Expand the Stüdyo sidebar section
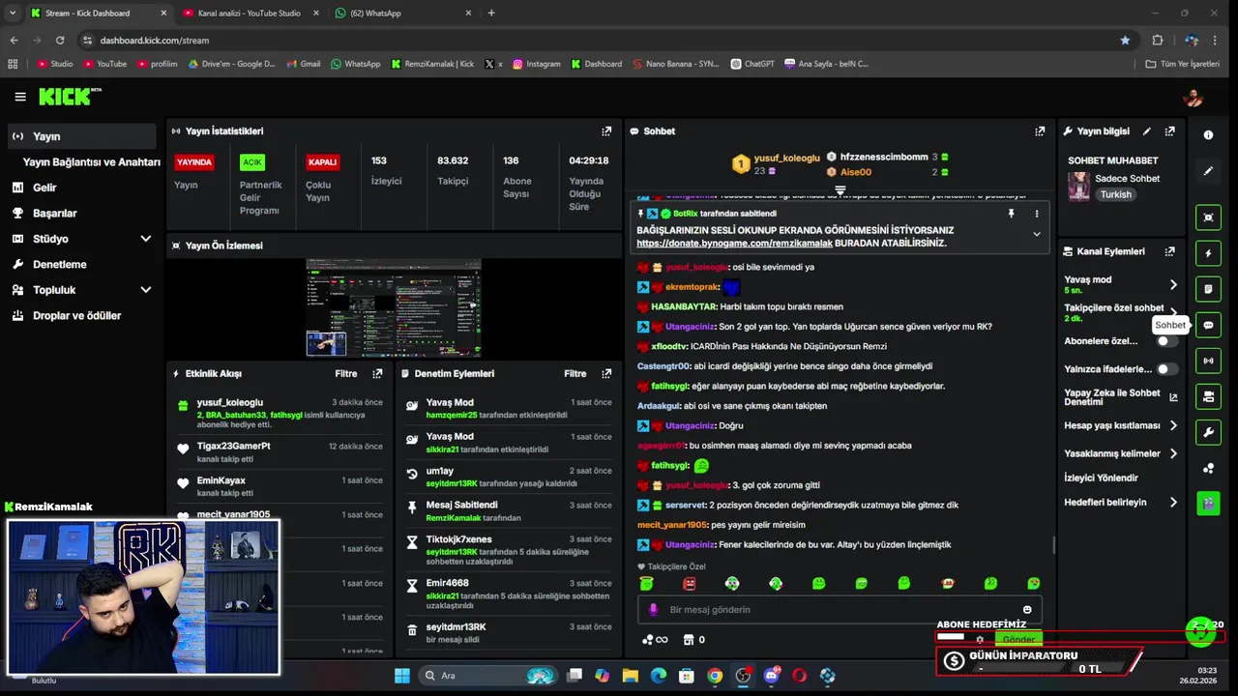Image resolution: width=1238 pixels, height=696 pixels. tap(146, 239)
